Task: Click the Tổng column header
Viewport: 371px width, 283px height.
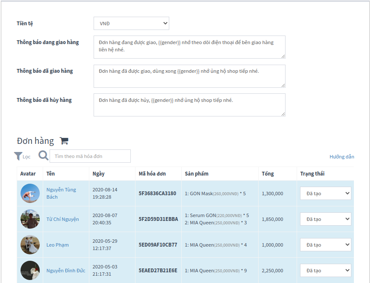Action: tap(268, 174)
